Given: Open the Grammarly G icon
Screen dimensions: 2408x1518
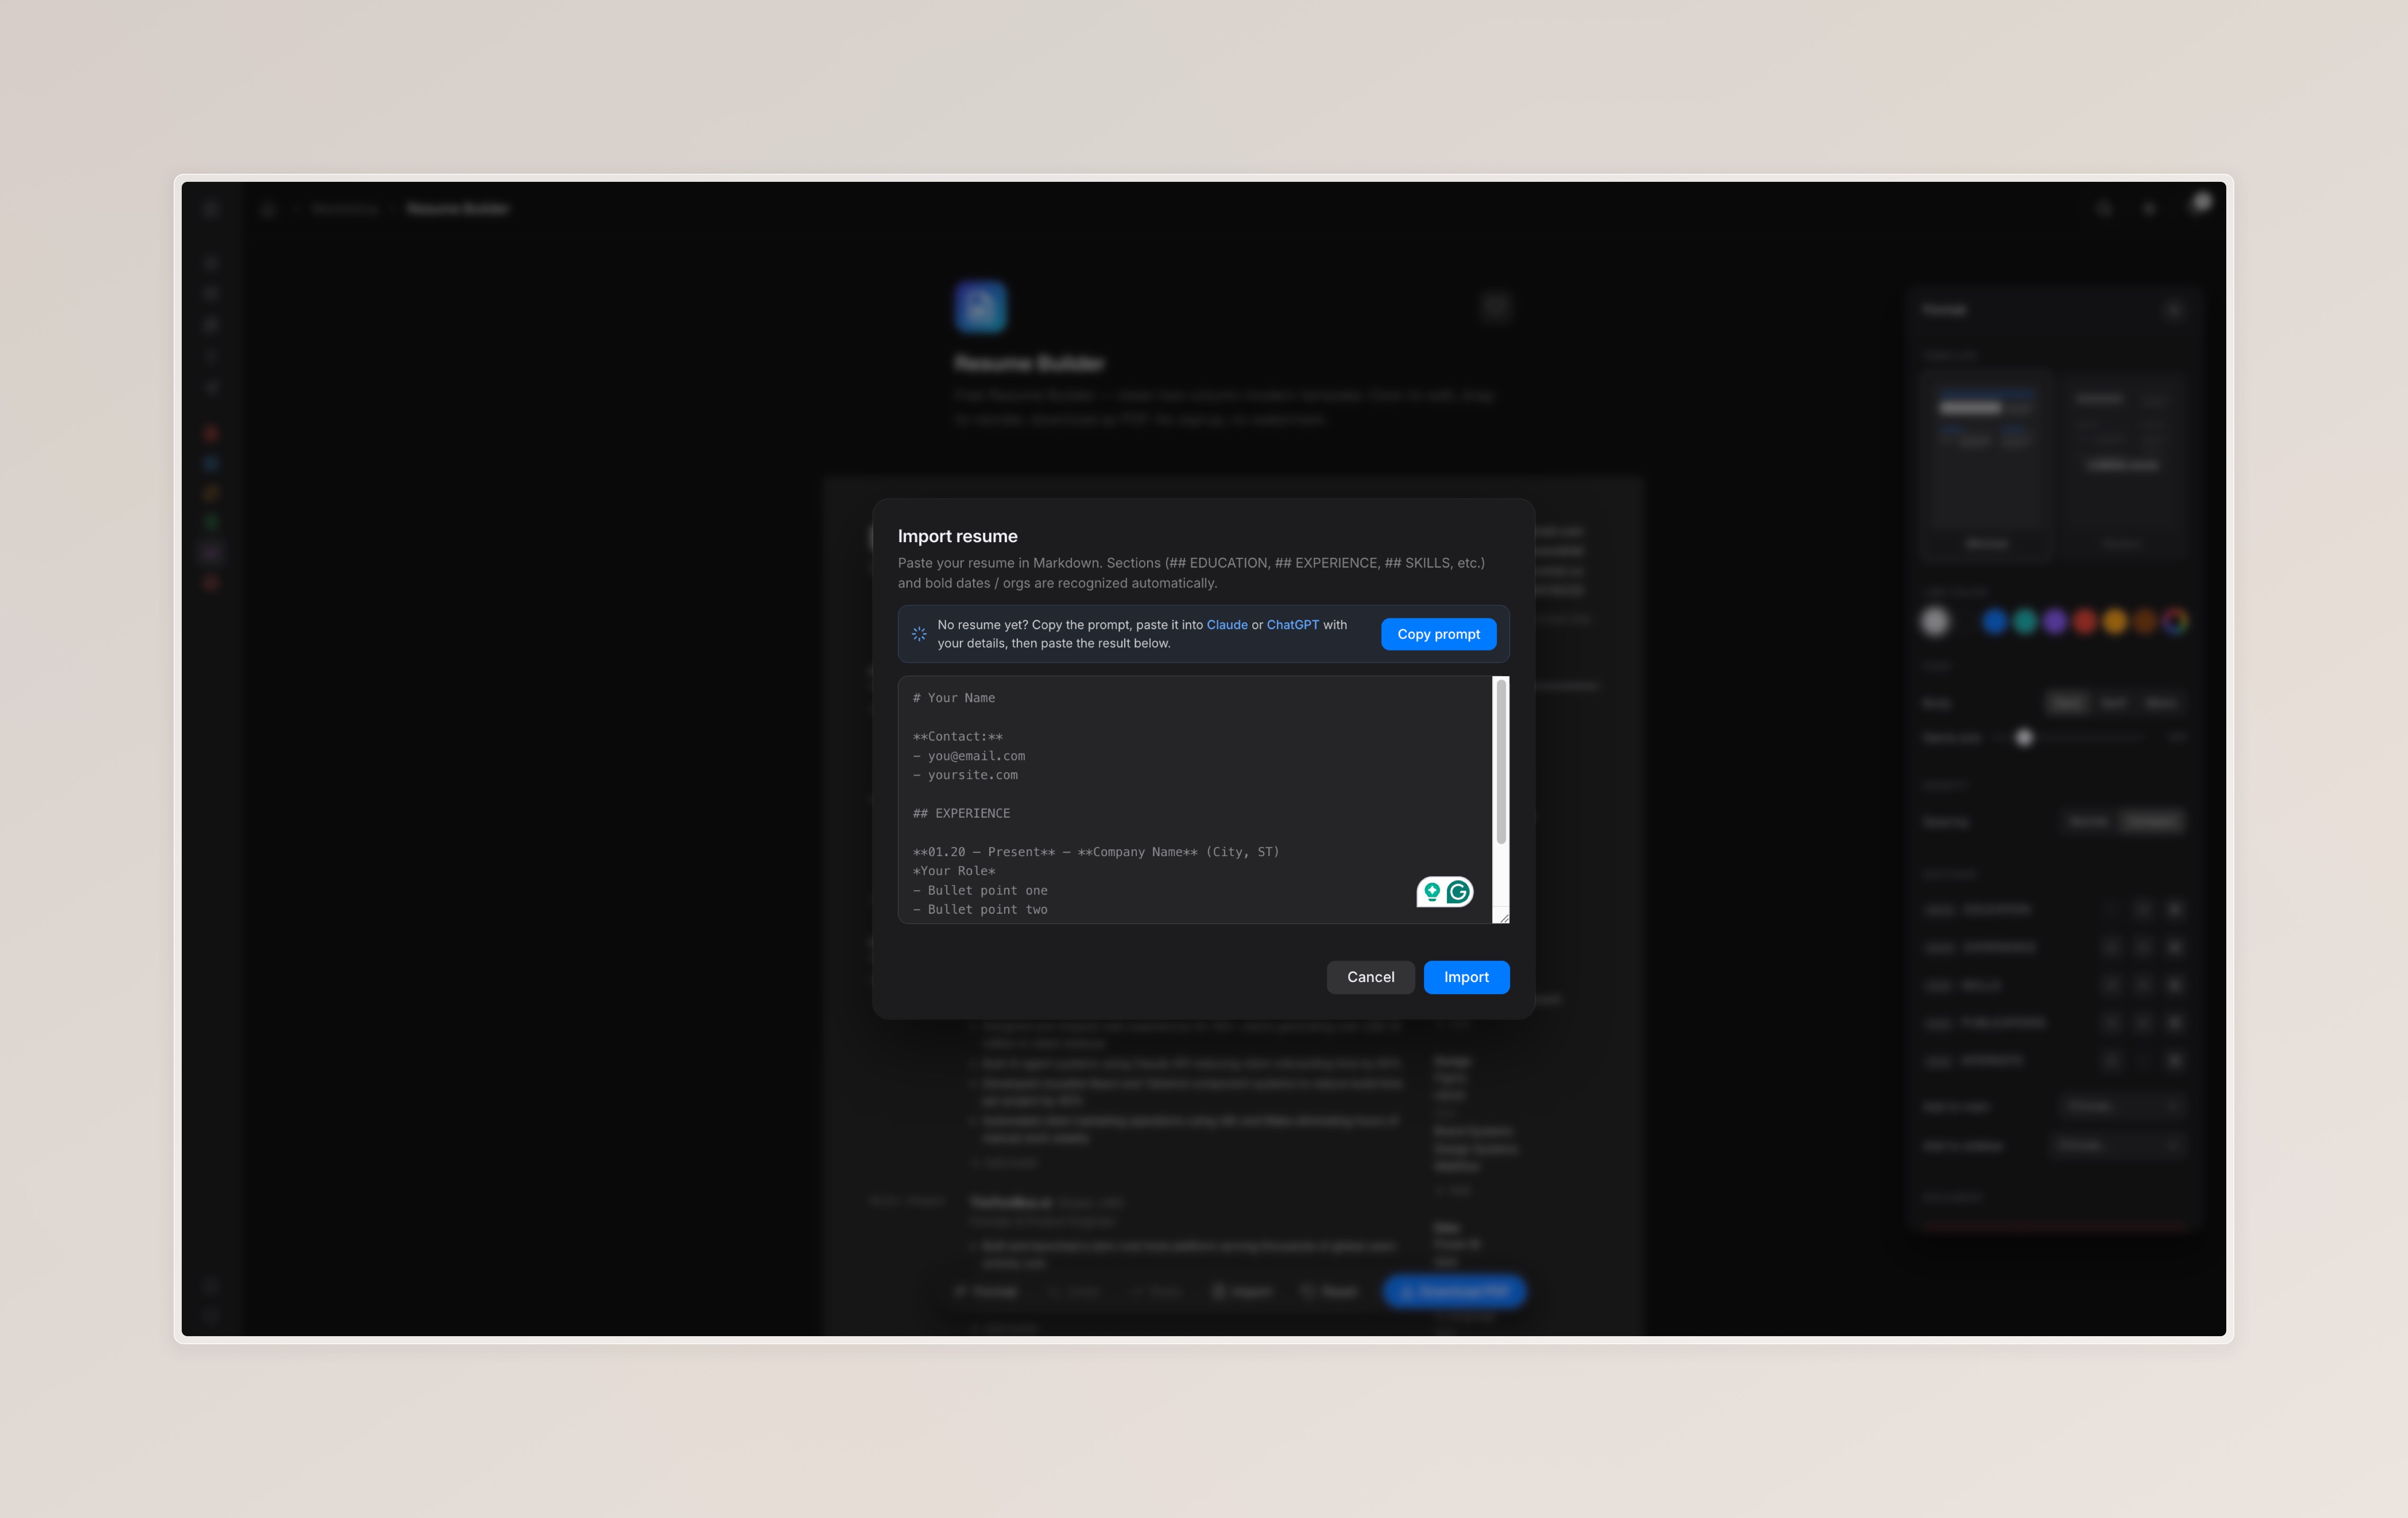Looking at the screenshot, I should (1458, 892).
